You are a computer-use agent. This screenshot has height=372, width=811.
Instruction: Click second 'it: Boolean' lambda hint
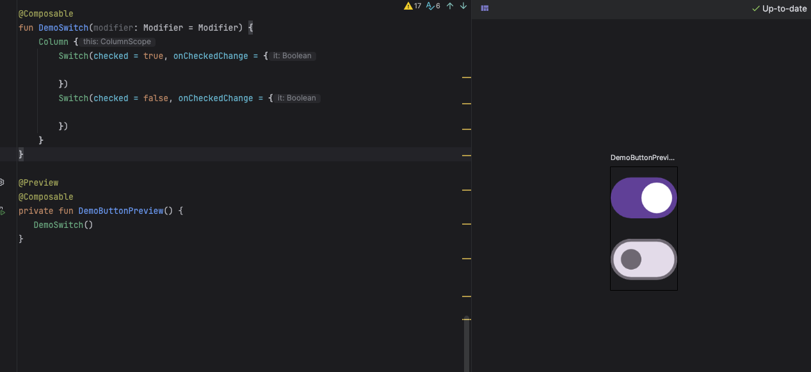point(296,98)
